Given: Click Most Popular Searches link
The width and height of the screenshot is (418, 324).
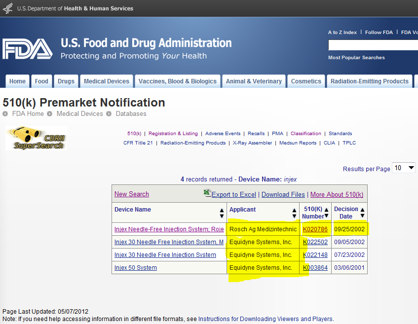Looking at the screenshot, I should pyautogui.click(x=356, y=58).
